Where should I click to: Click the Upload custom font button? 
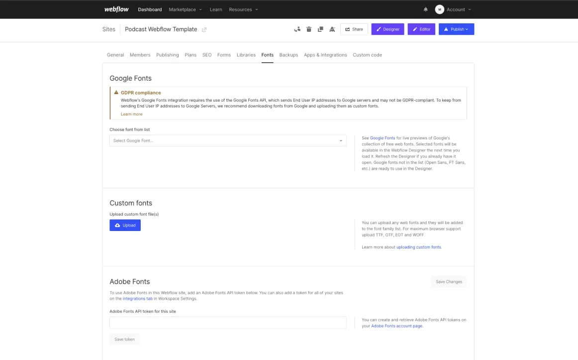click(x=125, y=226)
